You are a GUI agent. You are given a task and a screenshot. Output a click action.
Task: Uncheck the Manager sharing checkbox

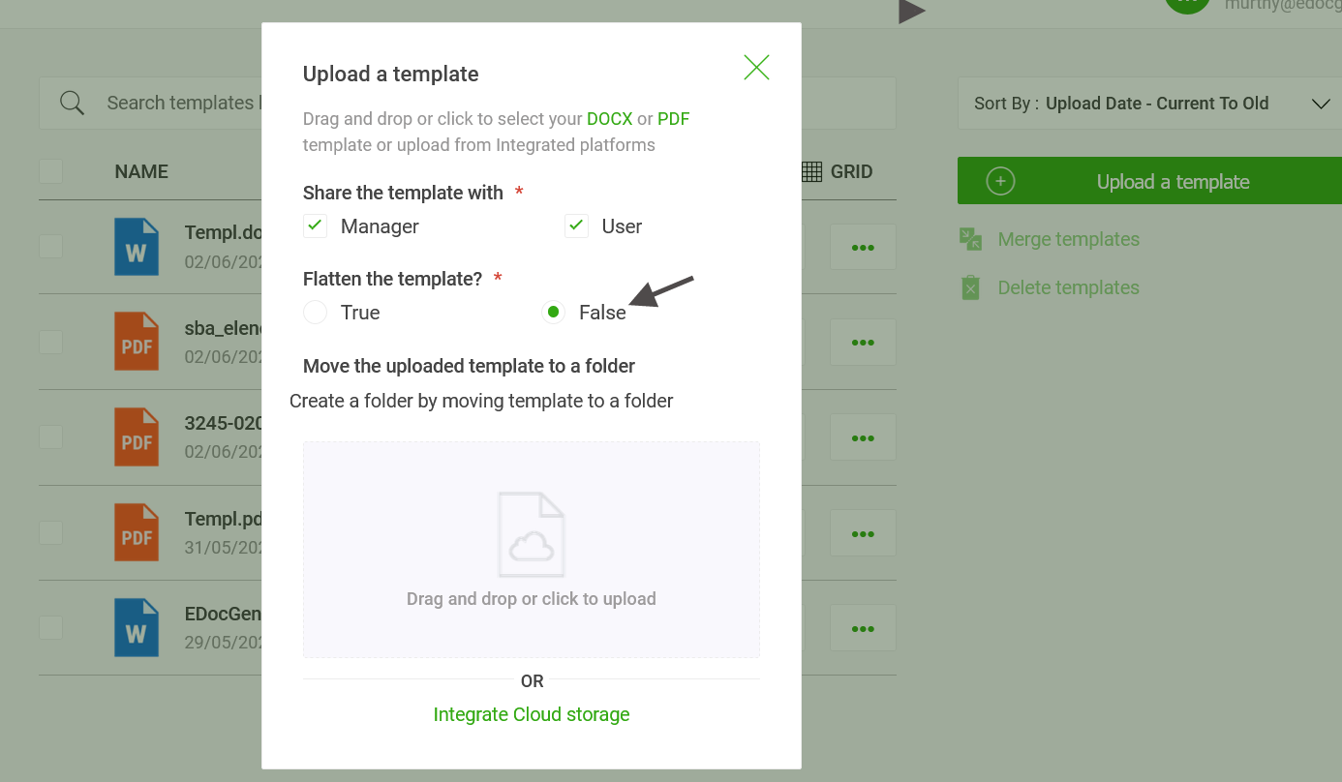[315, 226]
